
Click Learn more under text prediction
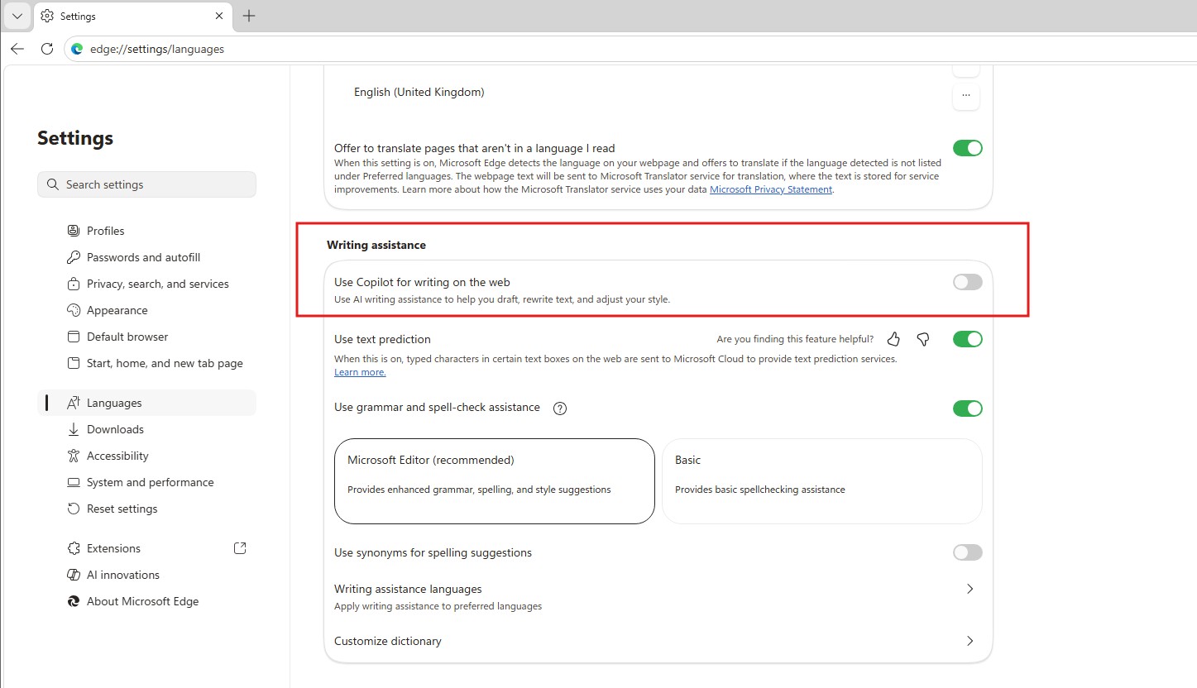(x=359, y=371)
